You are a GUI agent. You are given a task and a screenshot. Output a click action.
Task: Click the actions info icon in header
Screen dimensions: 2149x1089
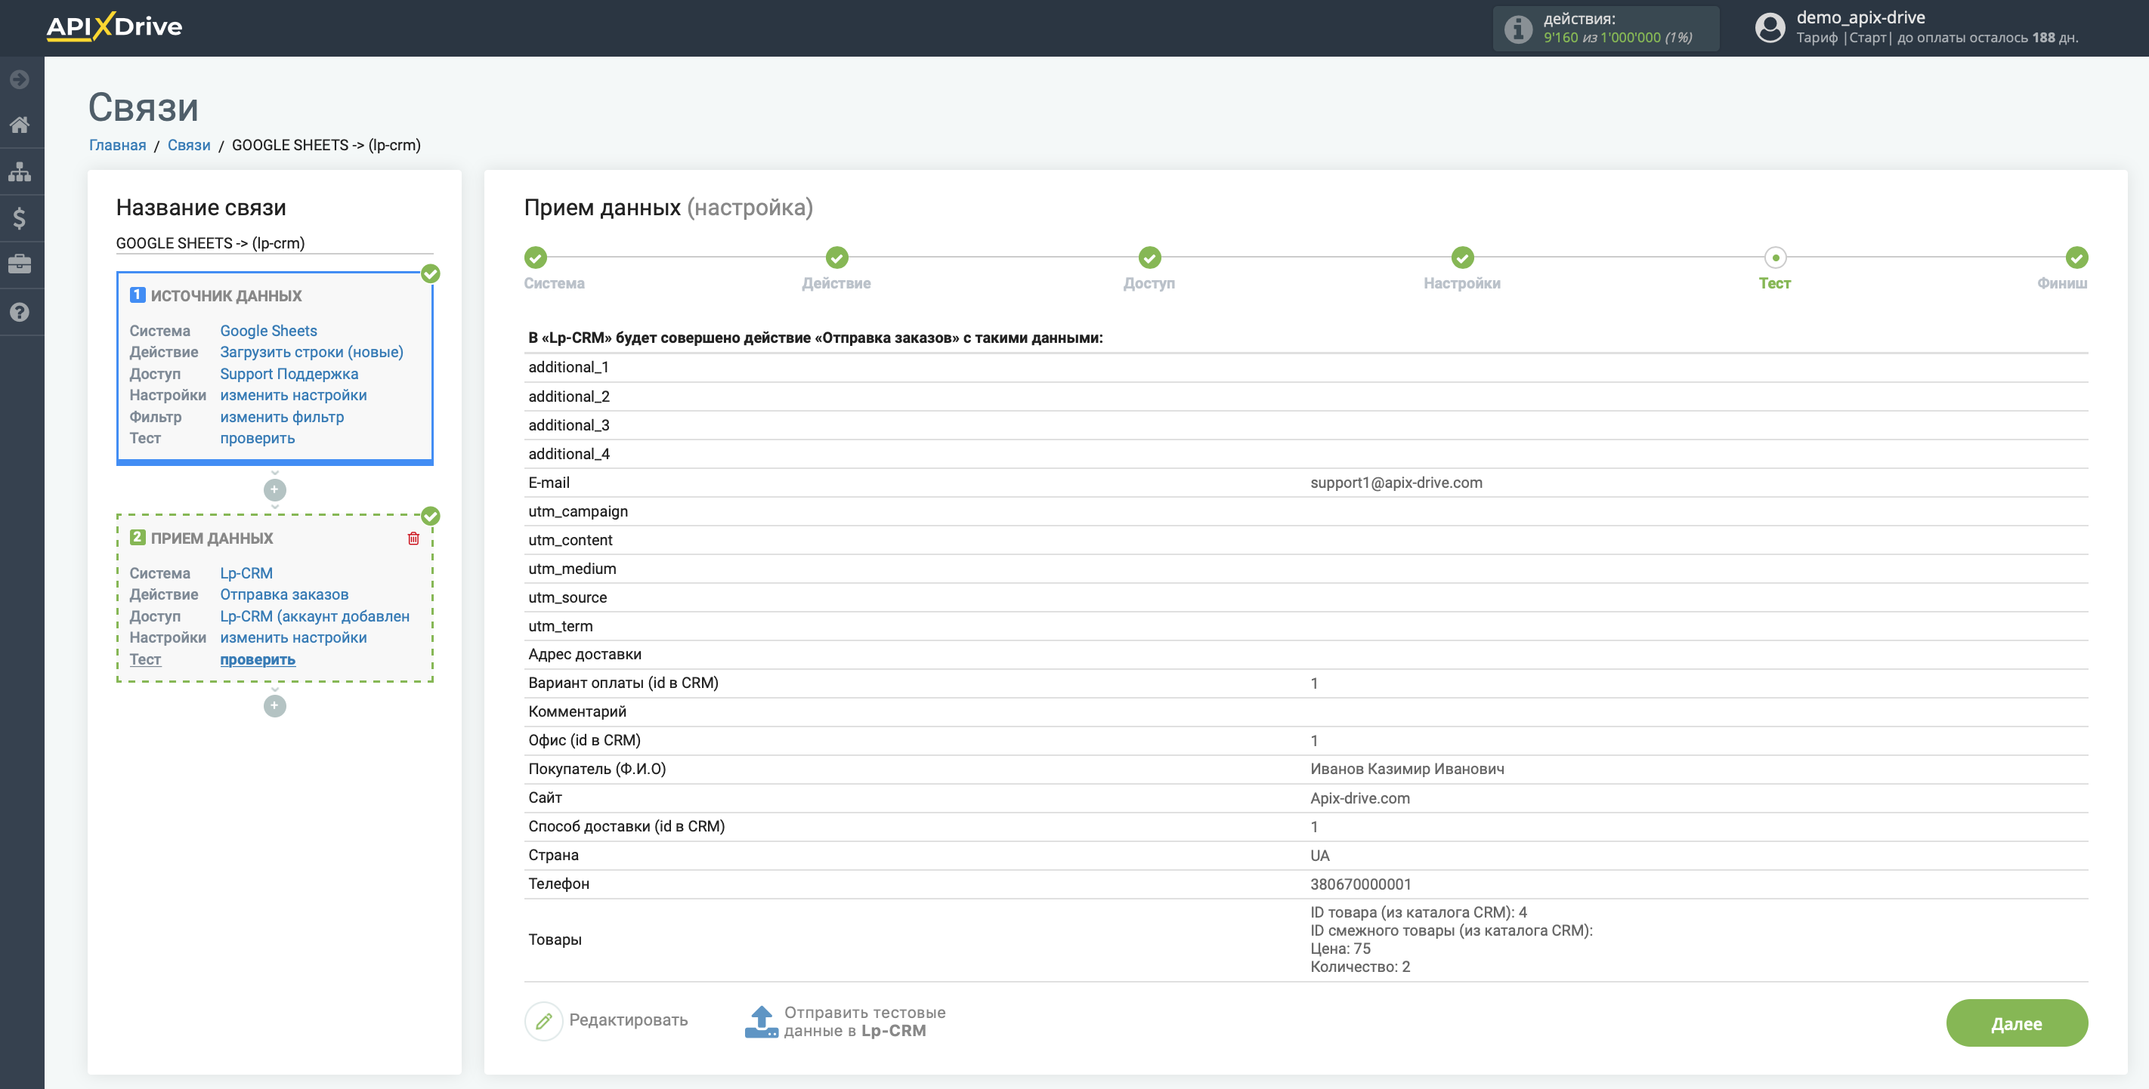tap(1517, 29)
